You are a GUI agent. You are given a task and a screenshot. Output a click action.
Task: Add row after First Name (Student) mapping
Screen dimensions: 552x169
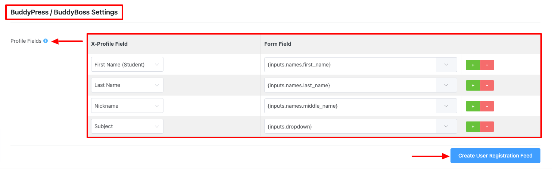click(x=473, y=65)
